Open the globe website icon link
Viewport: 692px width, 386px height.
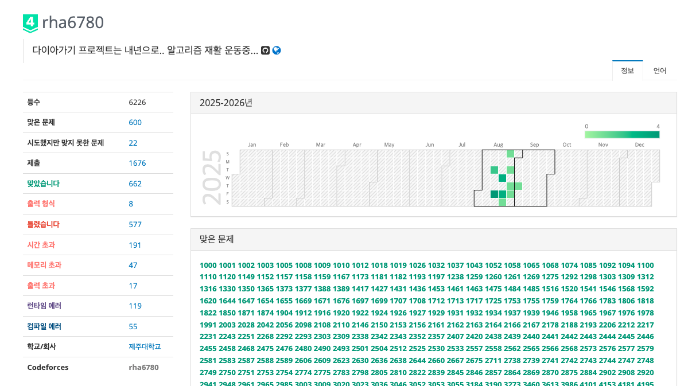pyautogui.click(x=277, y=50)
